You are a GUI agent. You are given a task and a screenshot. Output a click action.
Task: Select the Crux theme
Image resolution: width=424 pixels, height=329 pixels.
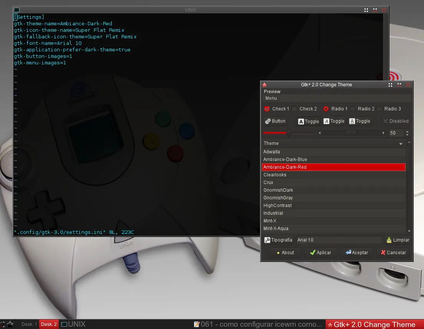(x=334, y=183)
